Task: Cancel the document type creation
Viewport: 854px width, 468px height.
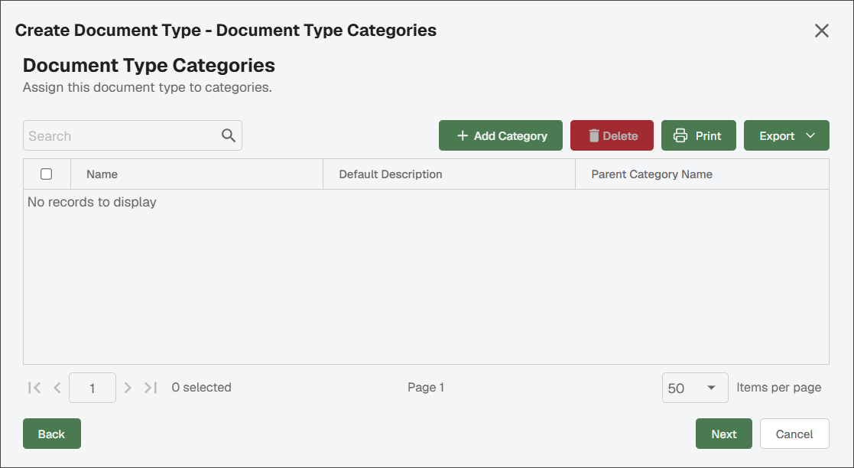Action: click(x=794, y=434)
